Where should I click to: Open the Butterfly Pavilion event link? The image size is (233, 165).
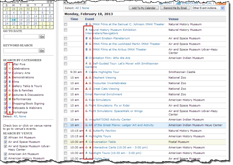pos(104,131)
